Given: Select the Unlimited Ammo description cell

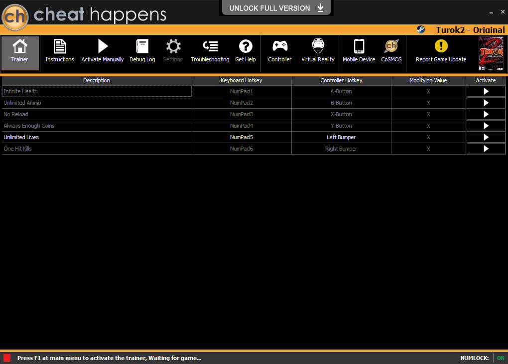Looking at the screenshot, I should pos(97,103).
